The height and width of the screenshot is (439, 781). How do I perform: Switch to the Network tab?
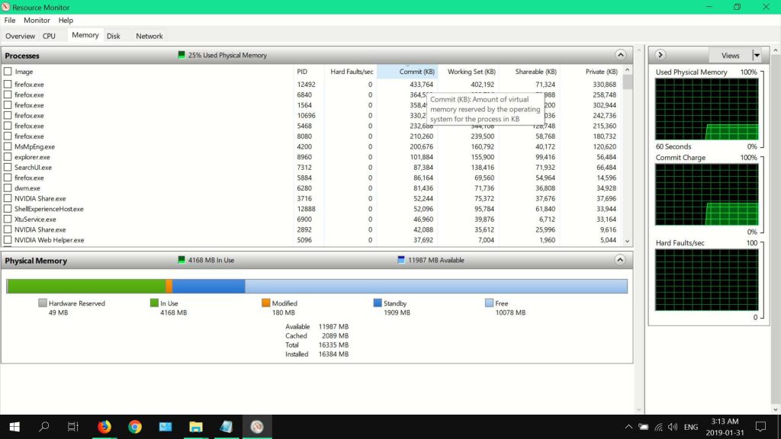[x=149, y=36]
